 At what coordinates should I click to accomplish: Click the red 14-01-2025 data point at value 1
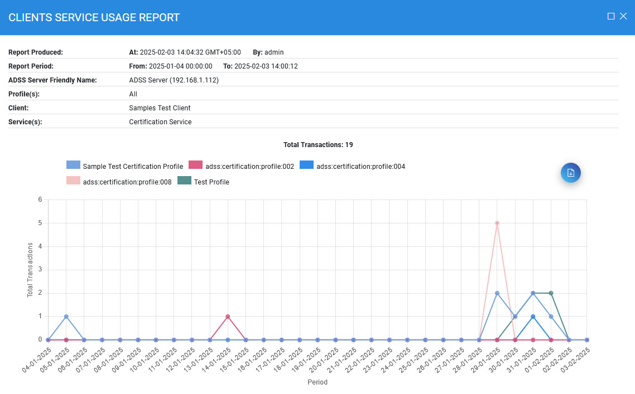[228, 317]
